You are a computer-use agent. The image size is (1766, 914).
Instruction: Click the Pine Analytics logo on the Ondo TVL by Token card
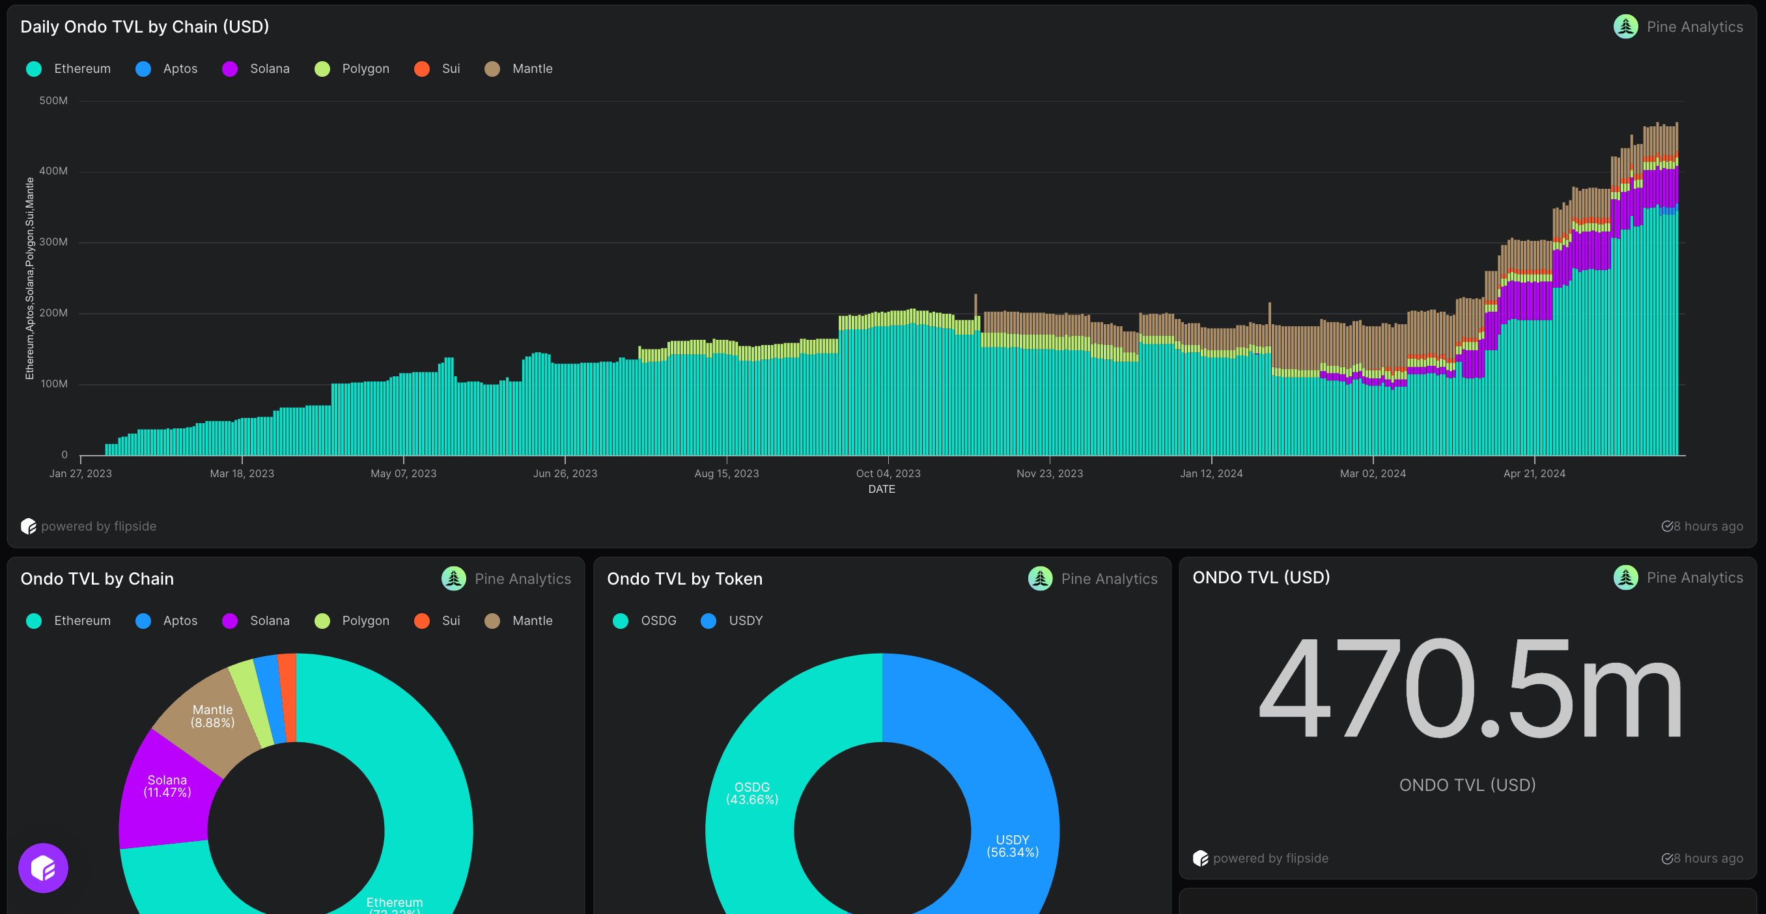(x=1039, y=578)
